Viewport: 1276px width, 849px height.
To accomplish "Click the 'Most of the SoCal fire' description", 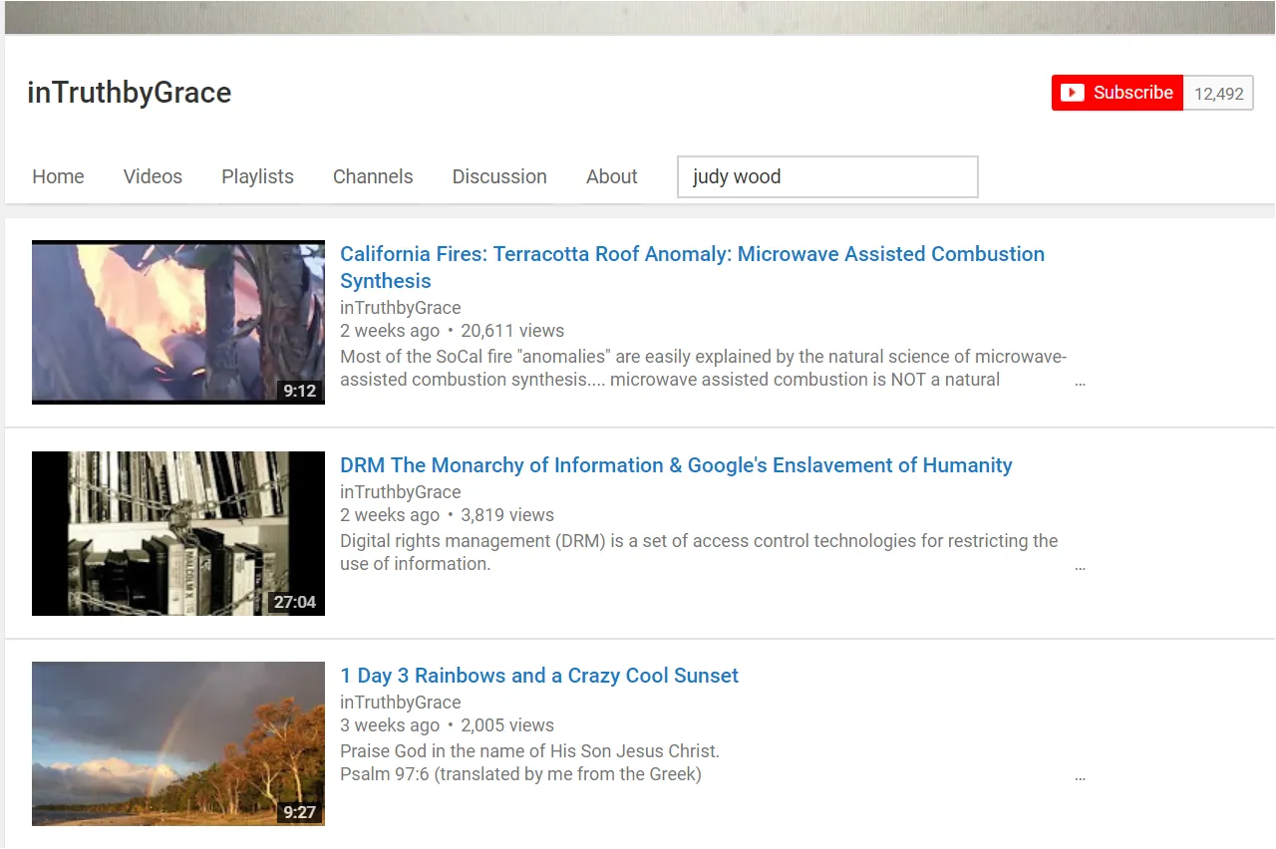I will click(x=704, y=369).
